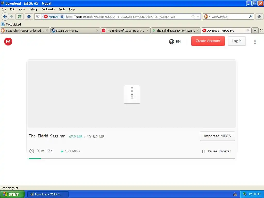This screenshot has width=264, height=198.
Task: Click the Log in button
Action: click(x=237, y=41)
